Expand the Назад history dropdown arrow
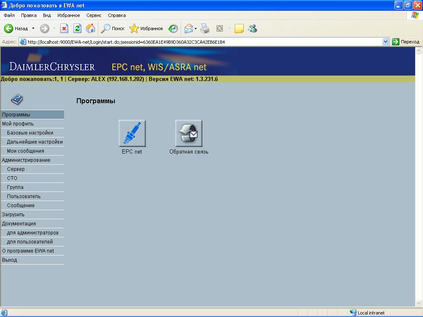The image size is (423, 317). coord(33,28)
